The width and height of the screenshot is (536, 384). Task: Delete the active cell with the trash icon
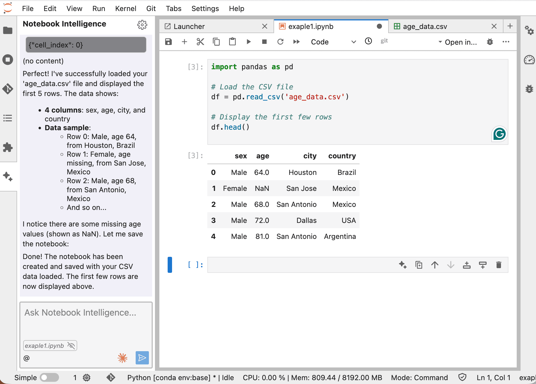(x=499, y=265)
